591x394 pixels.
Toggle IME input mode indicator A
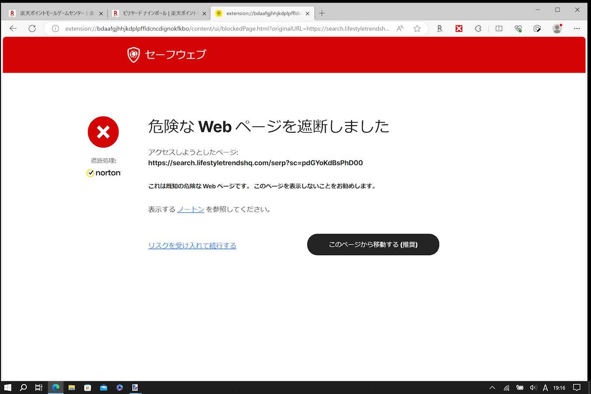click(545, 387)
